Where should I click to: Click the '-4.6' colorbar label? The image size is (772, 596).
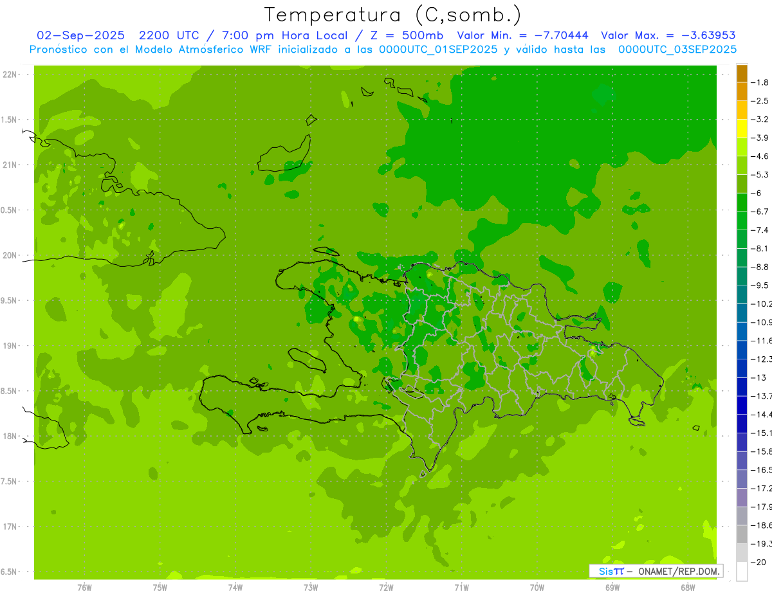pos(760,156)
